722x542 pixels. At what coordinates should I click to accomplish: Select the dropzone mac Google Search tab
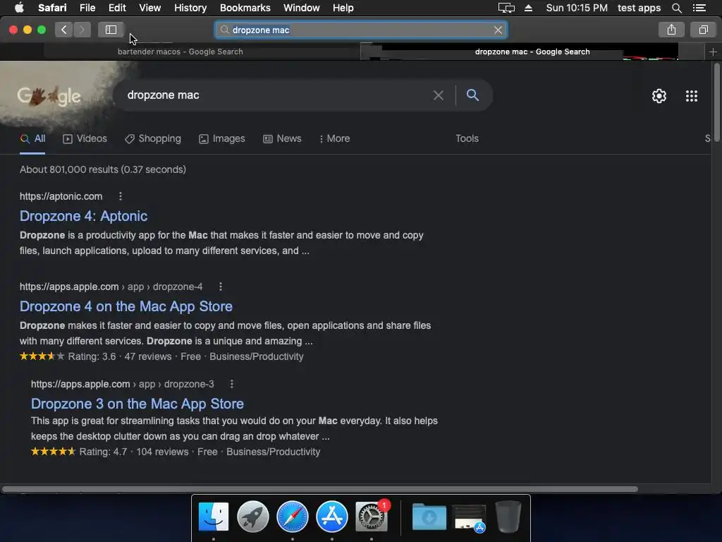(x=532, y=52)
